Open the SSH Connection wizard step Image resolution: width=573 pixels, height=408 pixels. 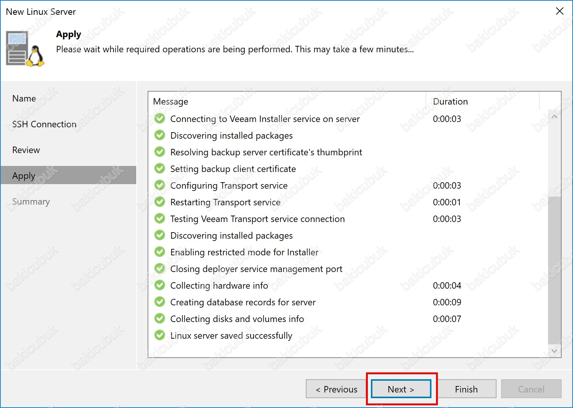click(x=44, y=124)
